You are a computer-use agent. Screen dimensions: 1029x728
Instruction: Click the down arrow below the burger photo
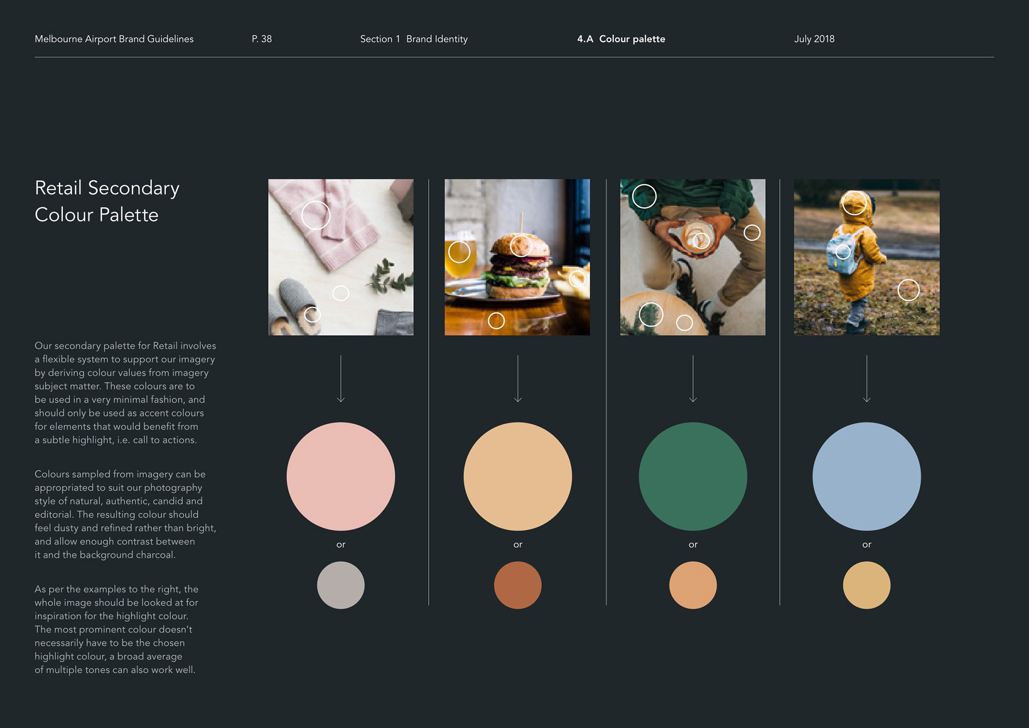tap(518, 378)
